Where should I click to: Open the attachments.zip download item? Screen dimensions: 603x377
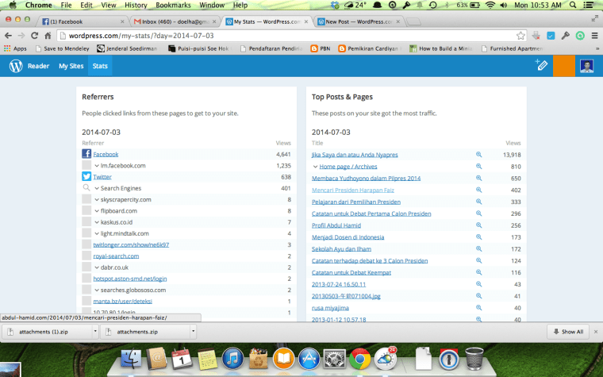point(145,332)
